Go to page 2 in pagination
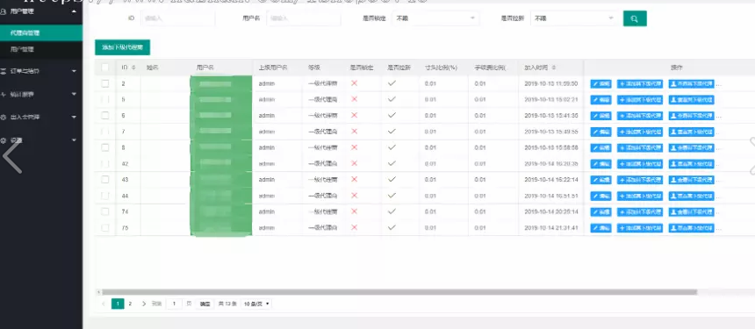The width and height of the screenshot is (755, 329). click(130, 304)
